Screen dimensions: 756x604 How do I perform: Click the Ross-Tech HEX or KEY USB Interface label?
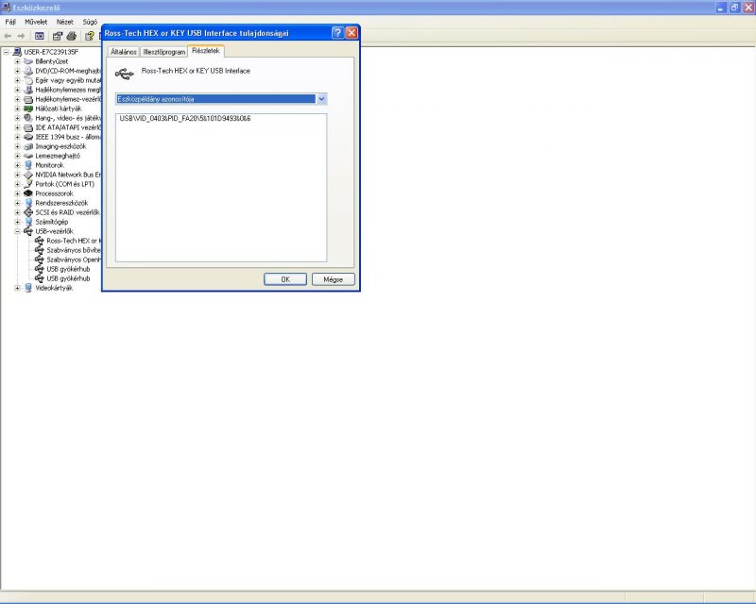pos(196,71)
